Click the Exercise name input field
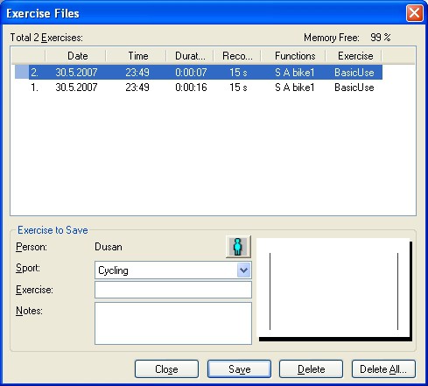The width and height of the screenshot is (428, 386). coord(173,290)
